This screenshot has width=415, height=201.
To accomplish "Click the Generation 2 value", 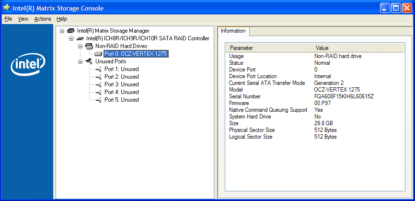I will coord(329,83).
